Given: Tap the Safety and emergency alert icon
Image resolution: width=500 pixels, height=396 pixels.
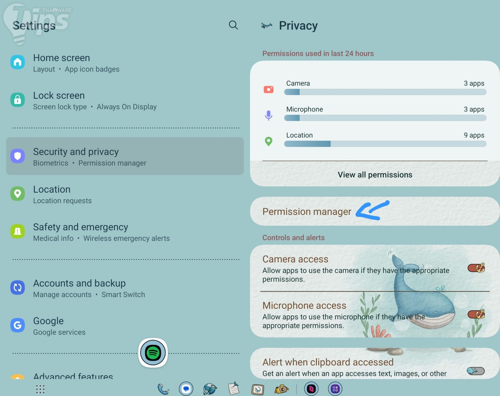Looking at the screenshot, I should pyautogui.click(x=17, y=231).
